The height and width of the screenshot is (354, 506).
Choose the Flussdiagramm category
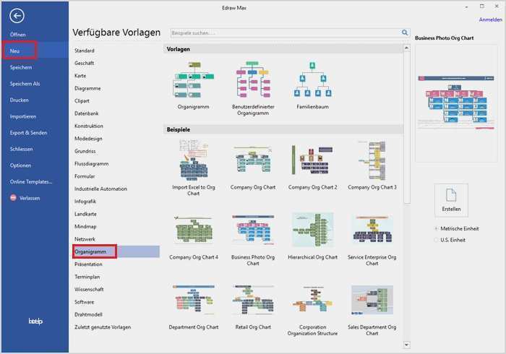click(x=92, y=164)
